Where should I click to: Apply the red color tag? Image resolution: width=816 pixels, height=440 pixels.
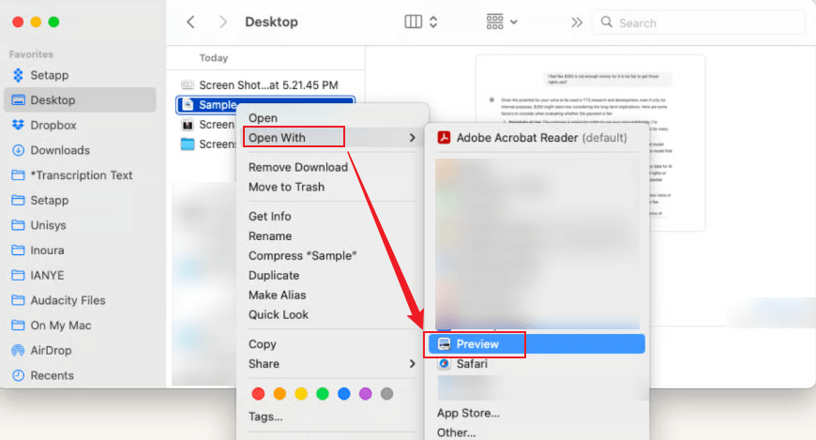tap(258, 393)
